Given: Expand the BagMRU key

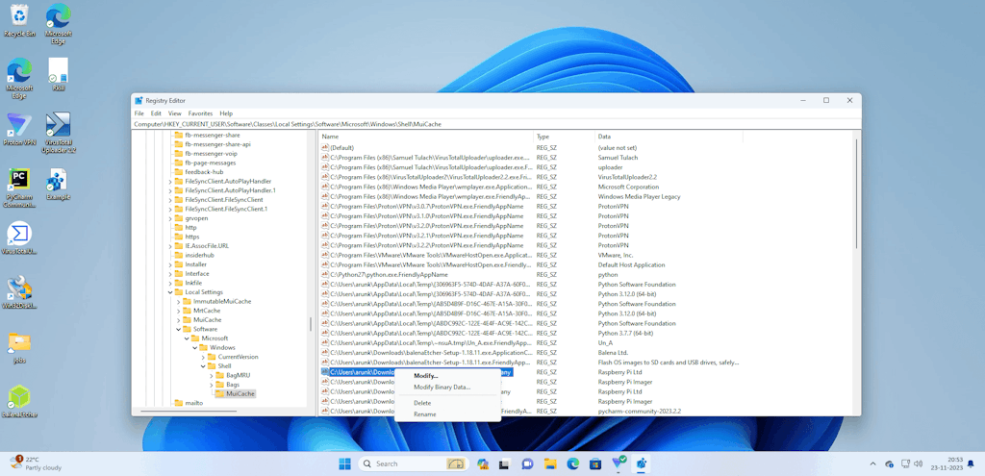Looking at the screenshot, I should [x=211, y=375].
